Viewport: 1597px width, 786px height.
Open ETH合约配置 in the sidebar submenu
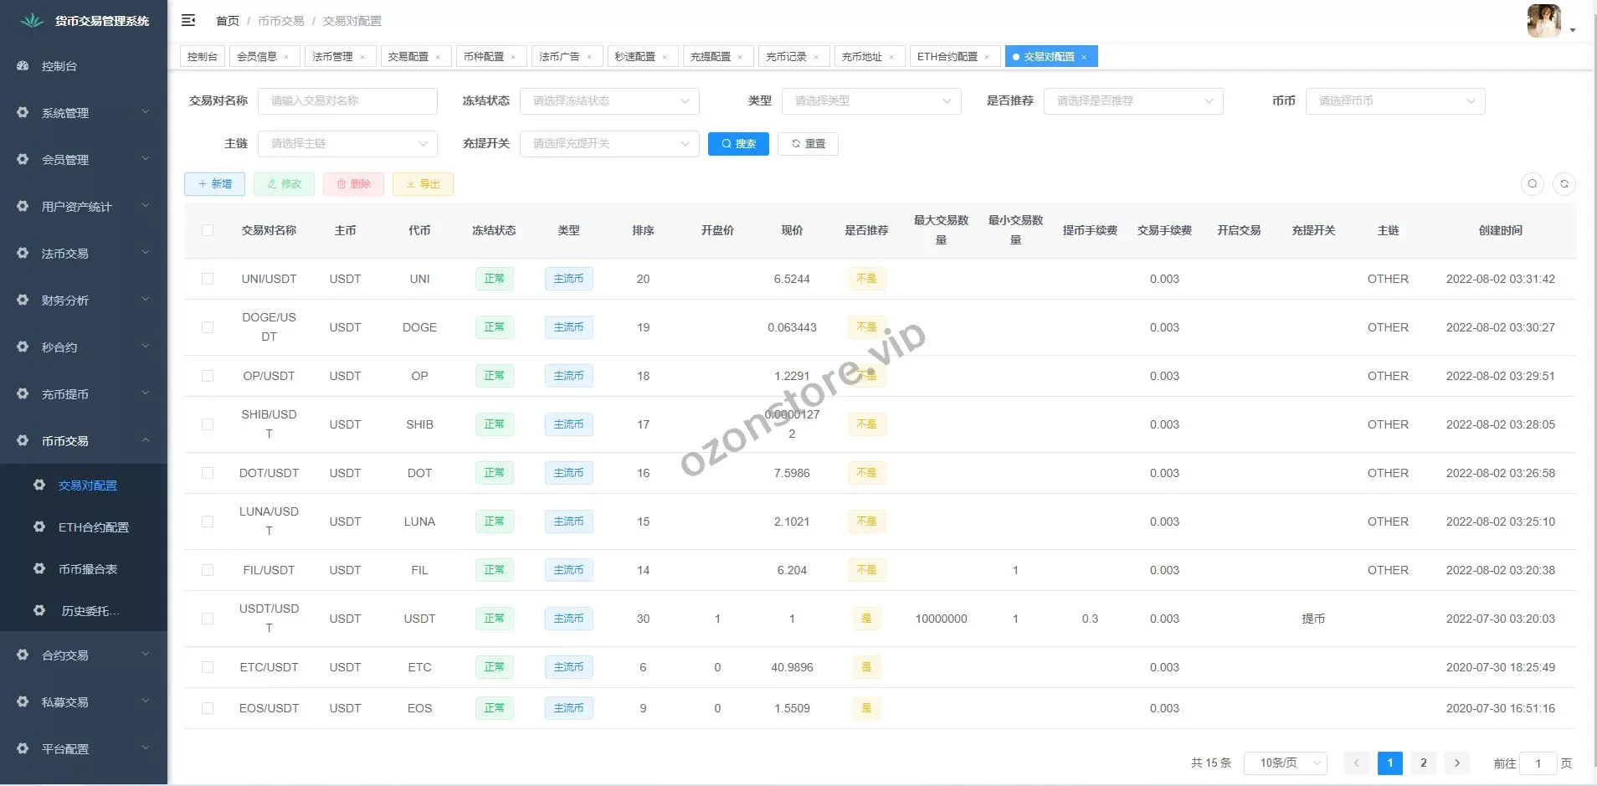point(93,527)
